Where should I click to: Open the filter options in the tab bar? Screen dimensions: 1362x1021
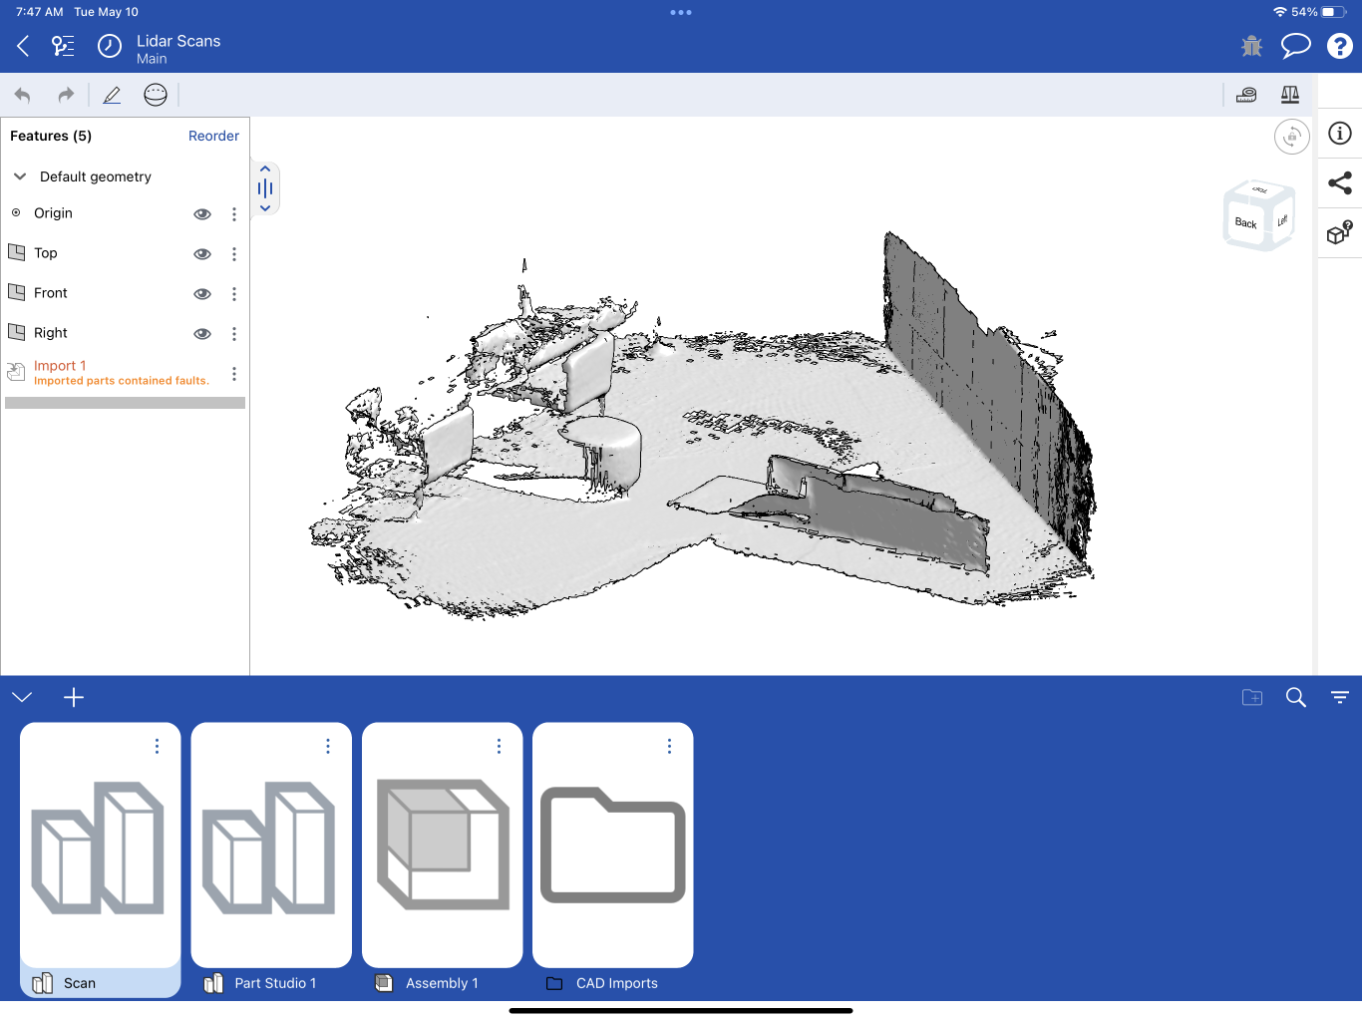click(1339, 697)
